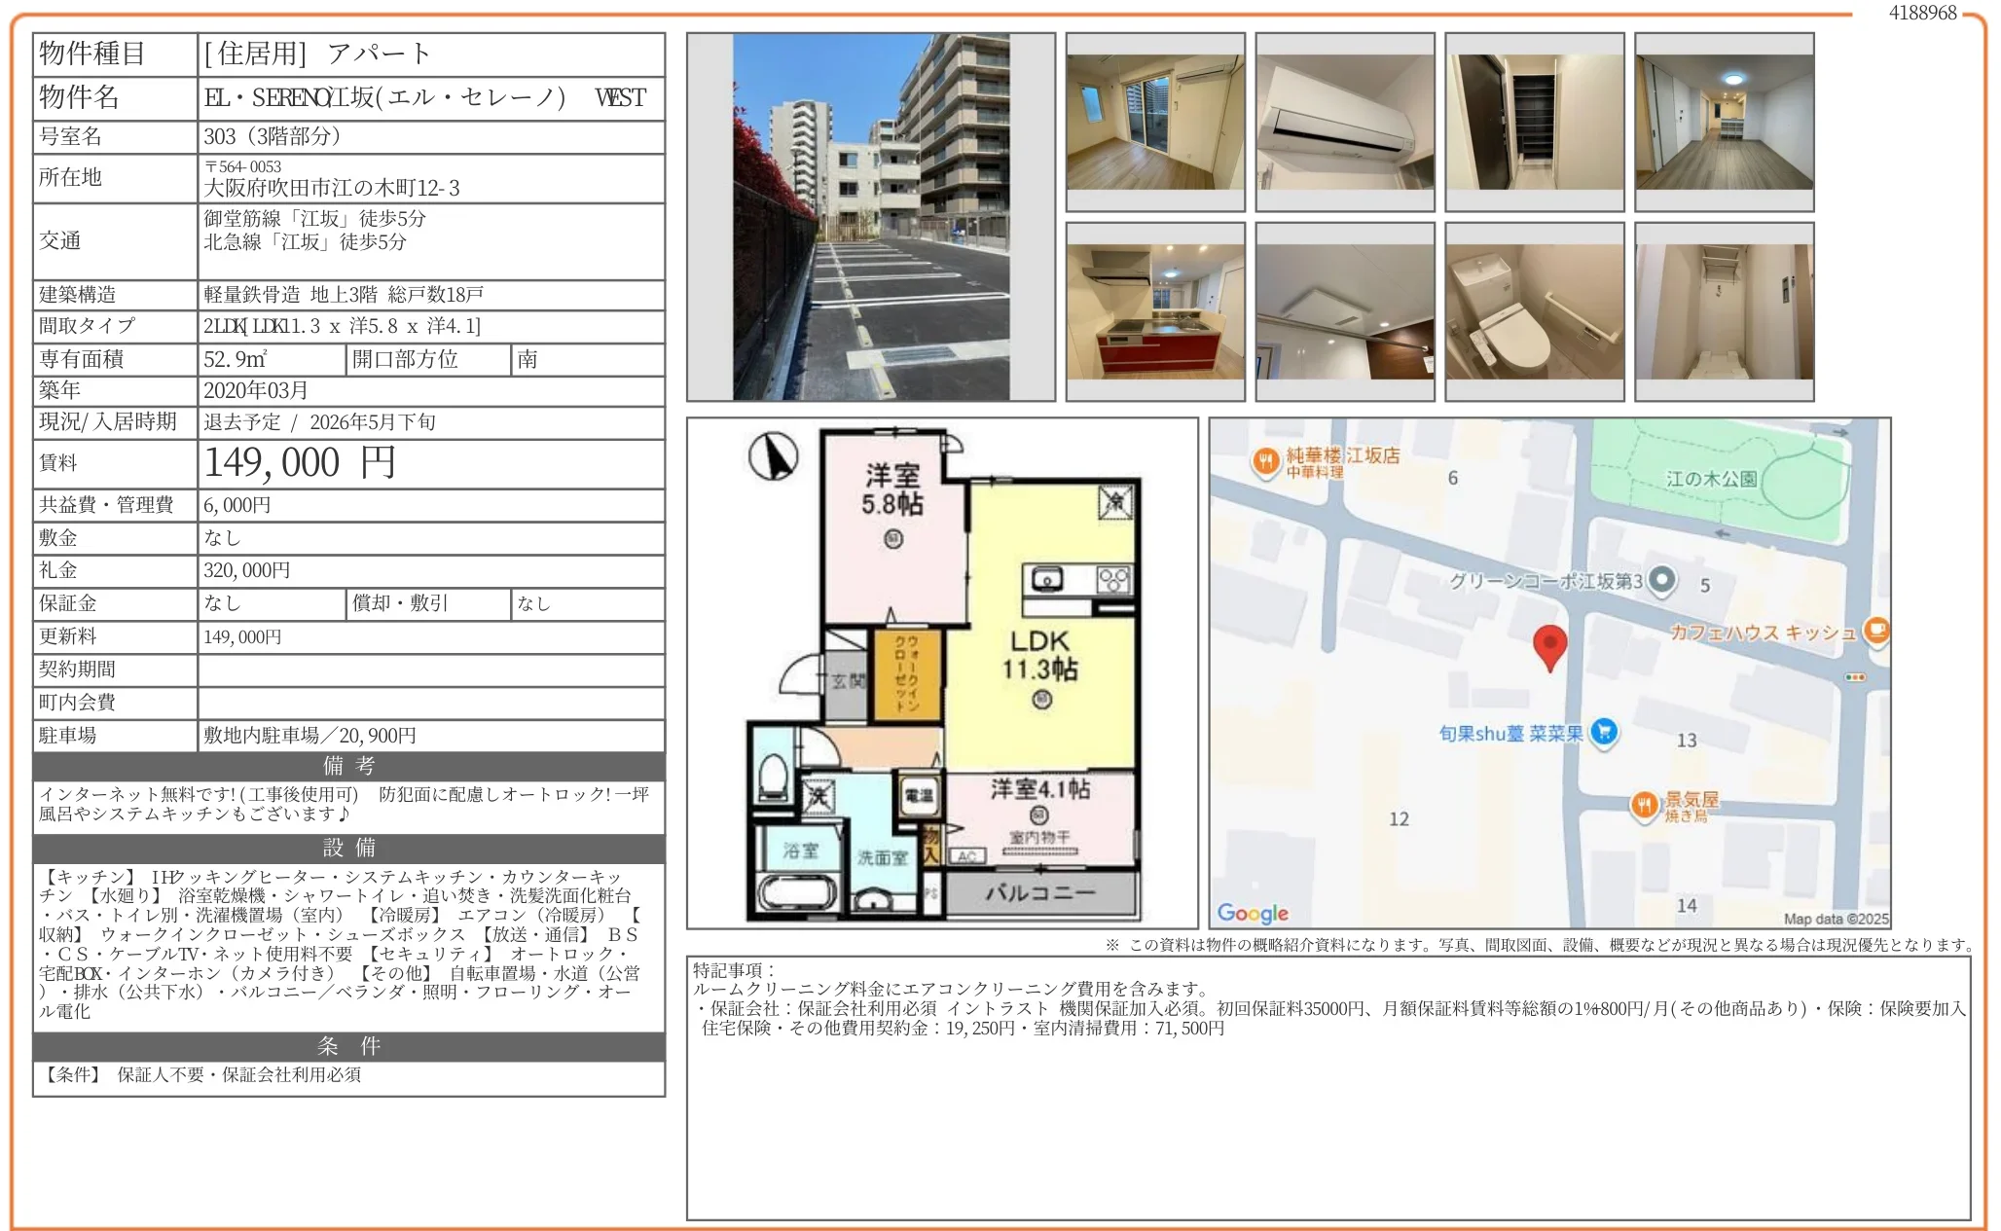
Task: Select the カフェハウス キッシュ cafe icon
Action: pyautogui.click(x=1878, y=631)
